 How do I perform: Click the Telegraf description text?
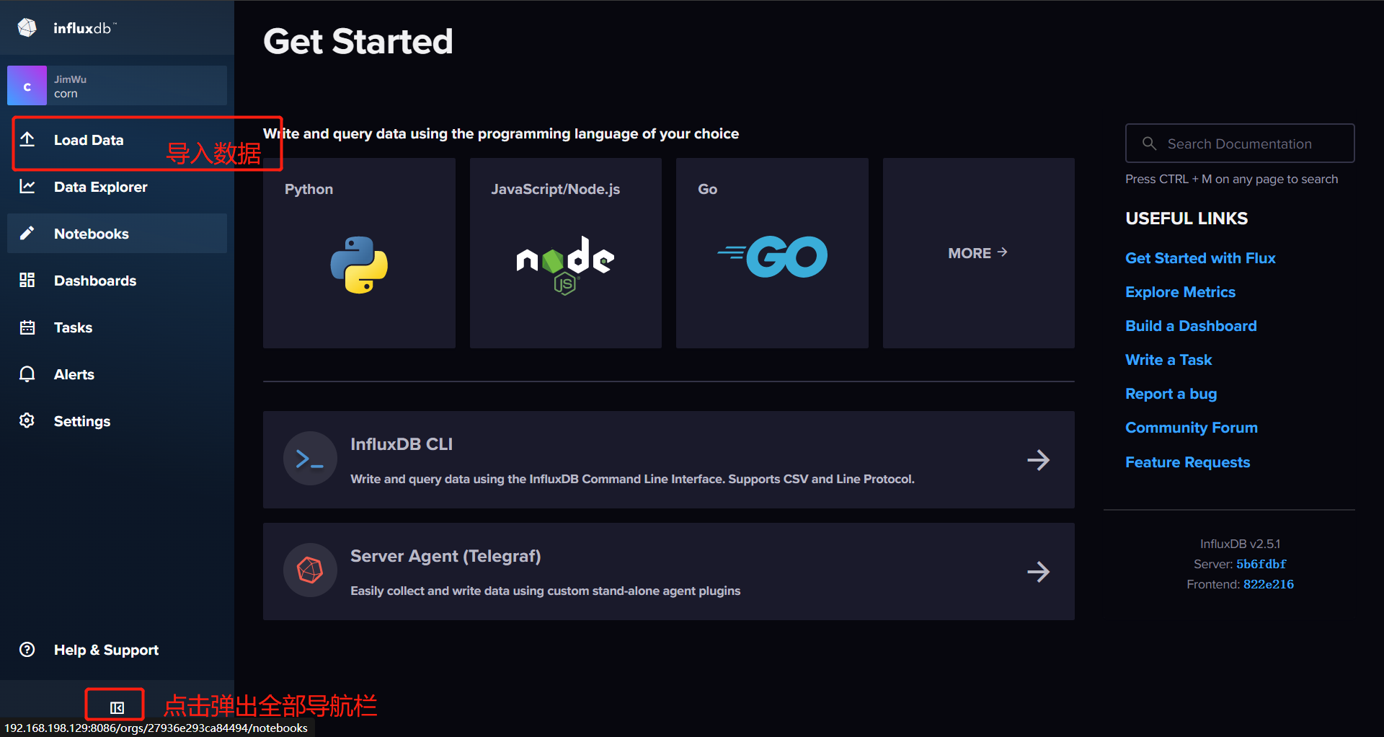545,591
